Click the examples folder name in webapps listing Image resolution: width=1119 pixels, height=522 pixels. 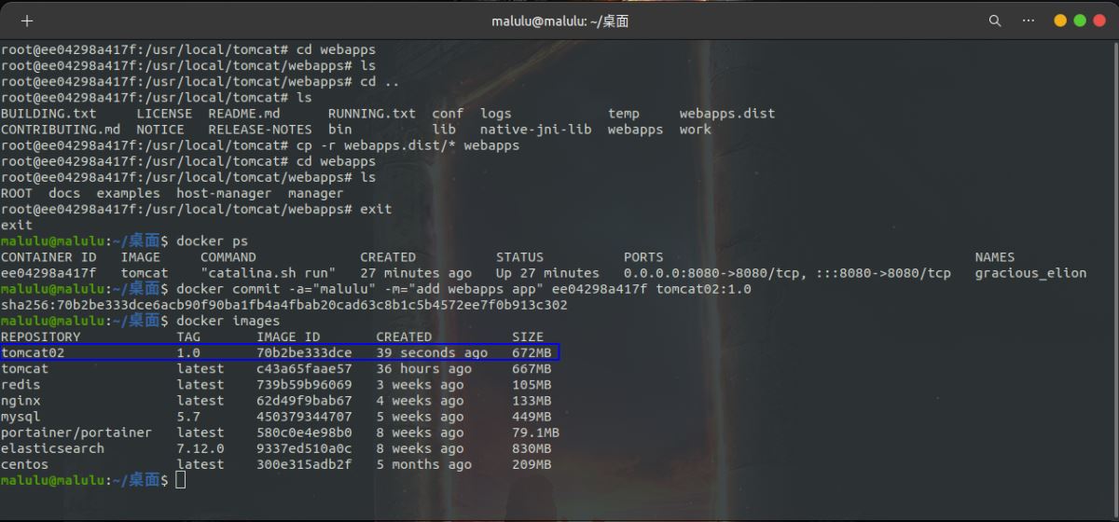(x=129, y=192)
